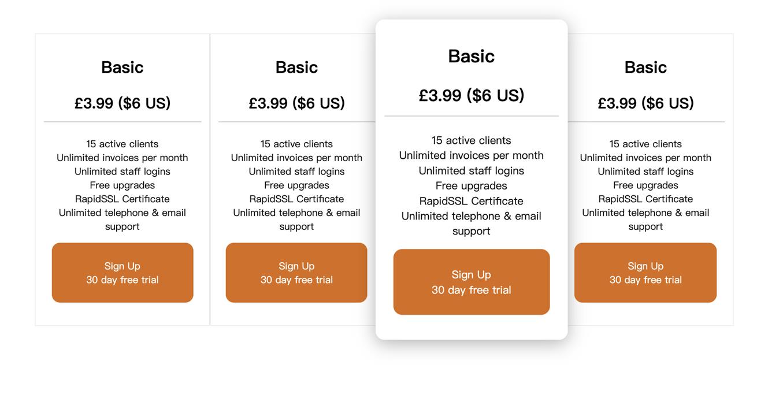Click "Free upgrades" in the last card

(645, 185)
